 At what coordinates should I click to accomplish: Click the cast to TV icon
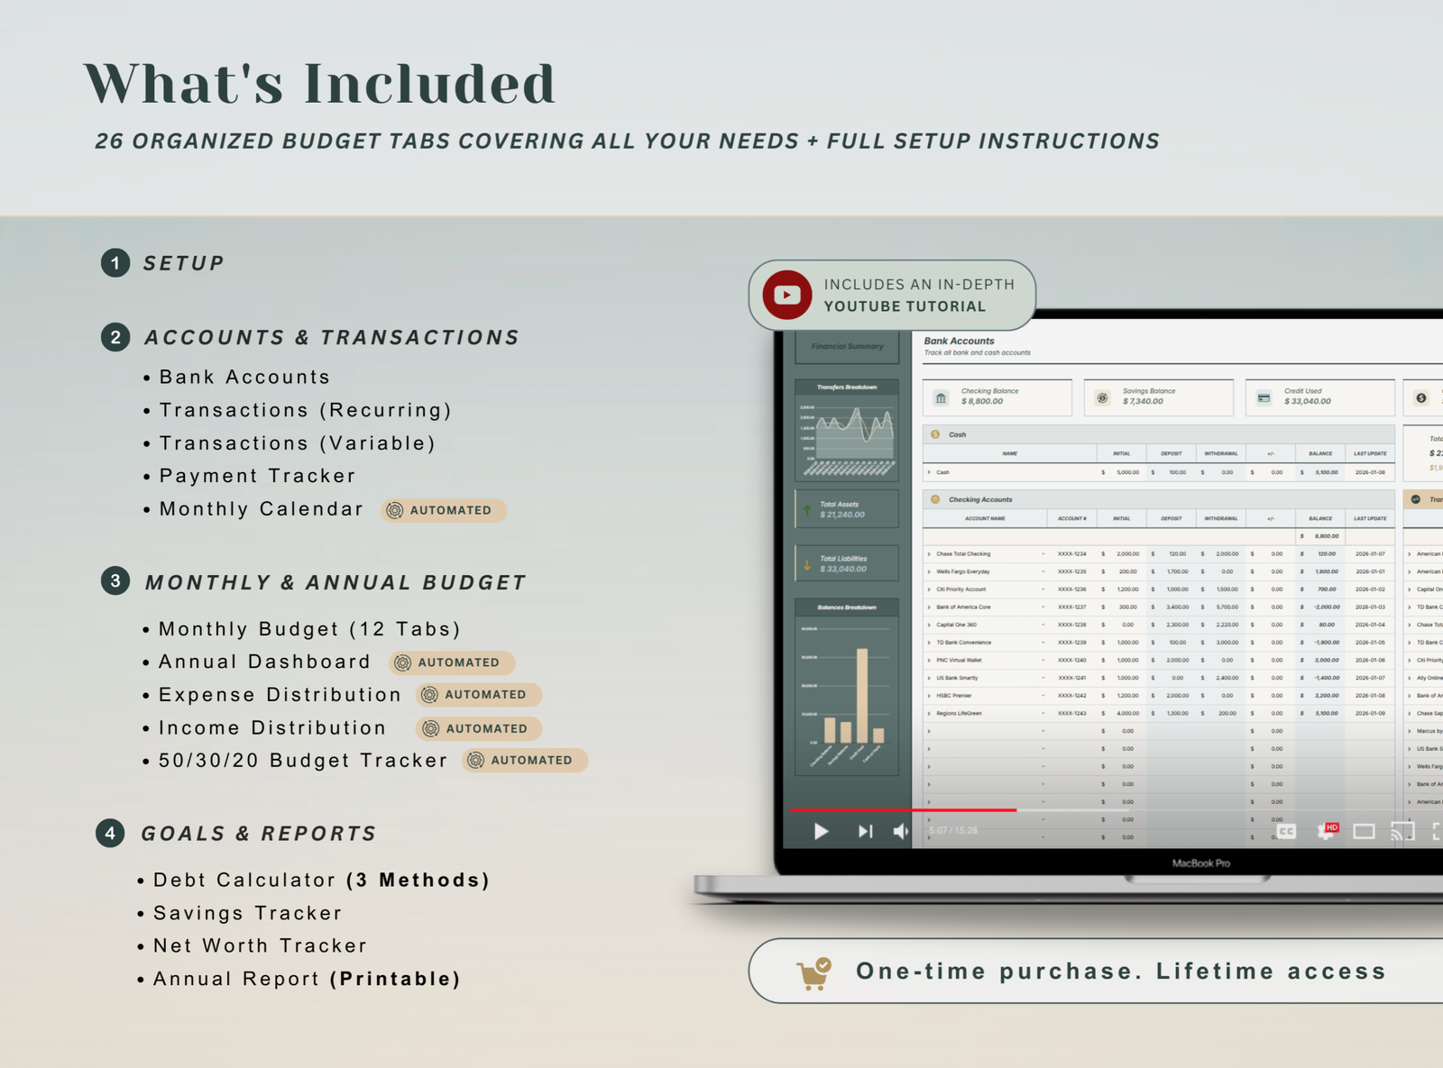pos(1402,831)
